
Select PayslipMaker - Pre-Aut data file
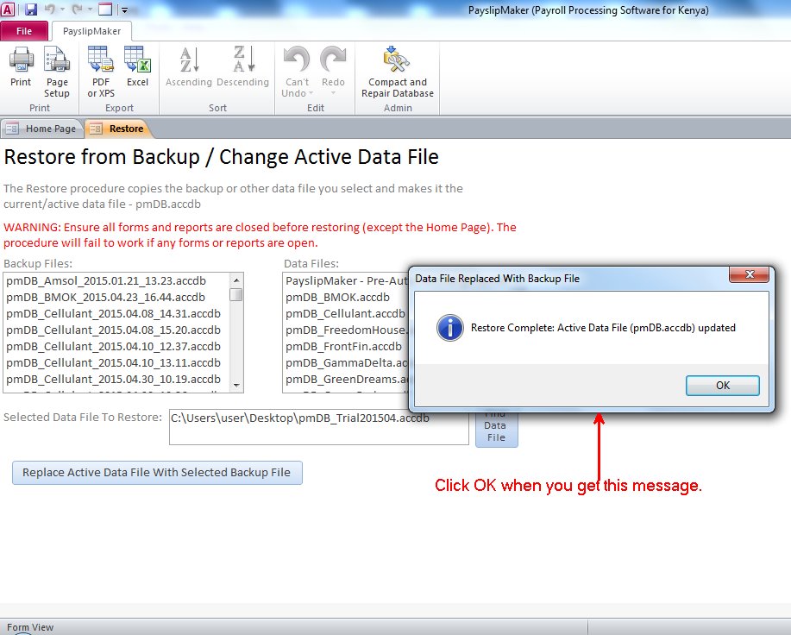pyautogui.click(x=346, y=281)
